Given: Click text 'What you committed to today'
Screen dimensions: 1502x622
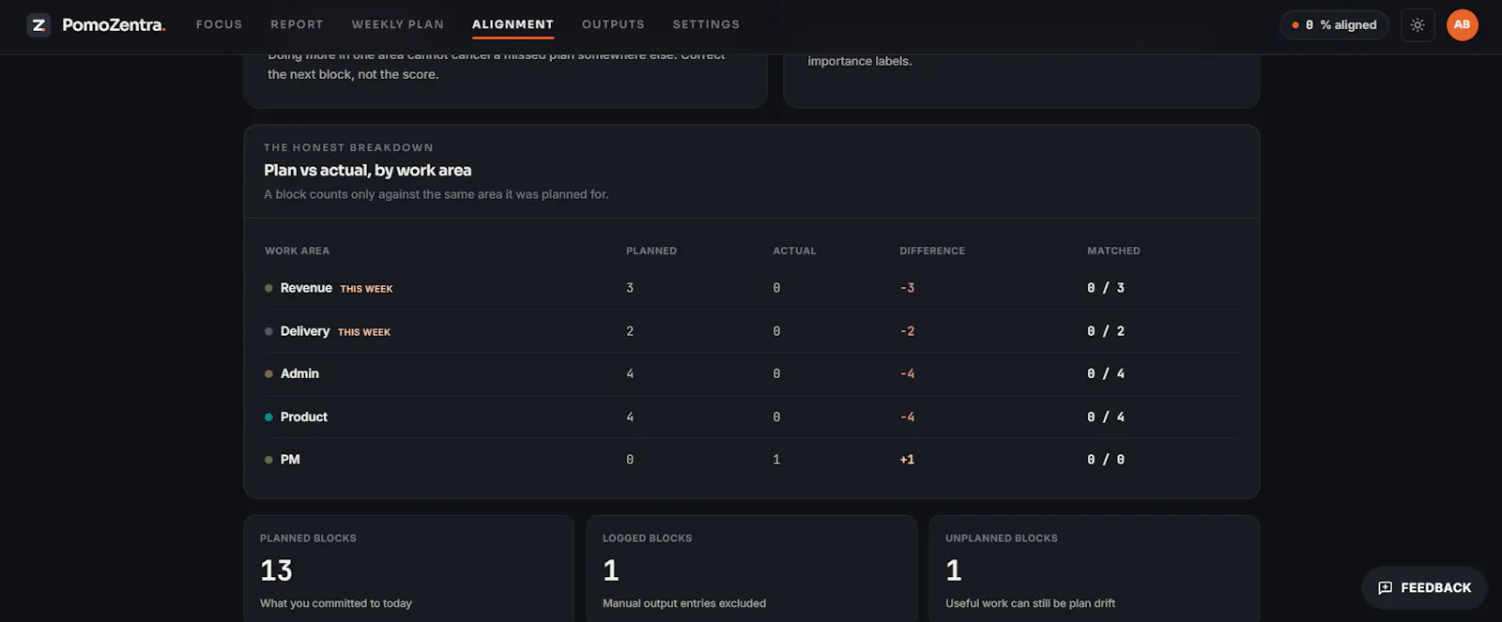Looking at the screenshot, I should coord(336,603).
